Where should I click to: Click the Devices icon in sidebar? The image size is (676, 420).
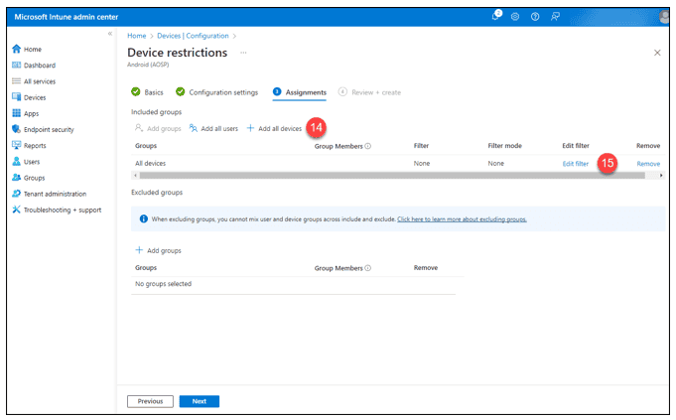coord(17,97)
